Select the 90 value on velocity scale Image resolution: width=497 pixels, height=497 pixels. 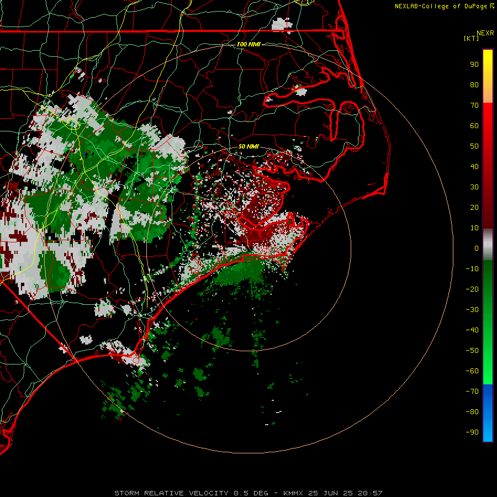(x=474, y=65)
